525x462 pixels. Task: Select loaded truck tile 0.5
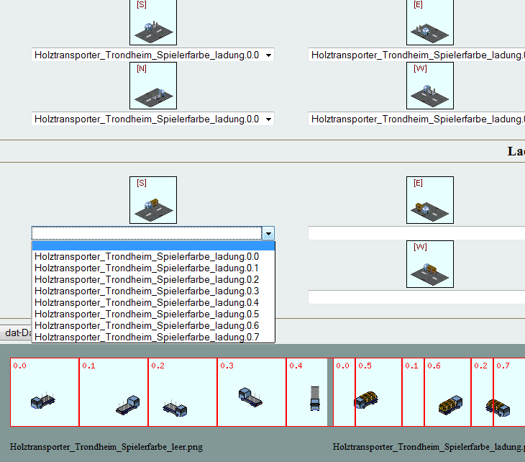click(x=377, y=392)
